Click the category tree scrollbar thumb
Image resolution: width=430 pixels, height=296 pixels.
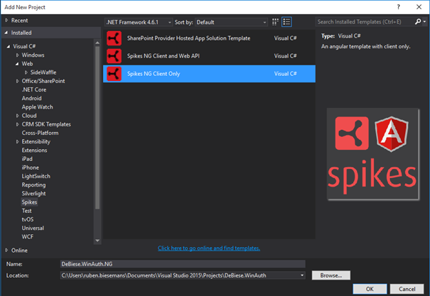[x=97, y=127]
